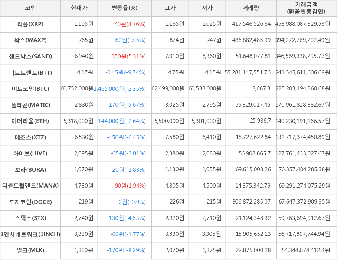Click the XRP change rate 40원(3.76%)
The image size is (337, 260).
click(130, 24)
